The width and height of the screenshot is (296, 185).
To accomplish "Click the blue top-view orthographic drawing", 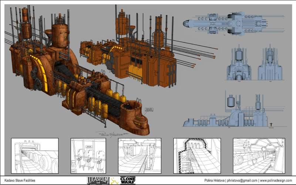I will (x=234, y=24).
